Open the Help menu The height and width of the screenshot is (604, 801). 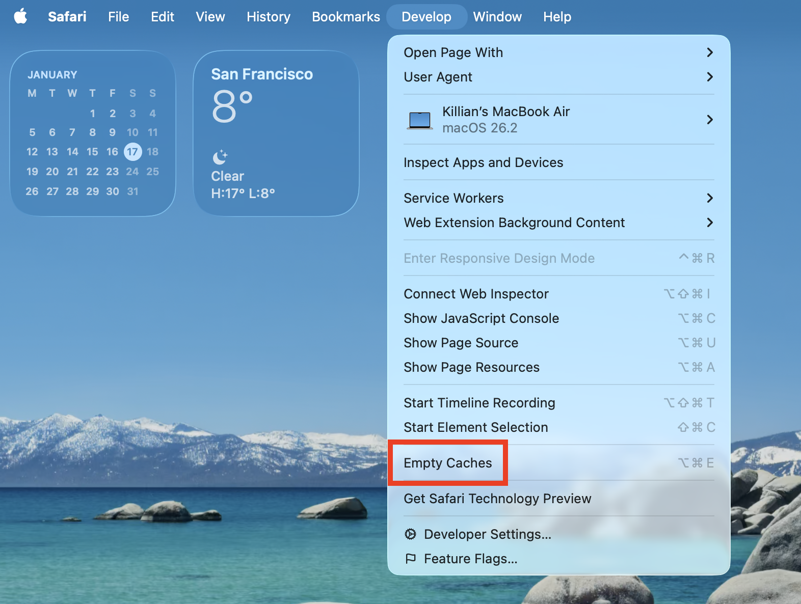[x=557, y=17]
